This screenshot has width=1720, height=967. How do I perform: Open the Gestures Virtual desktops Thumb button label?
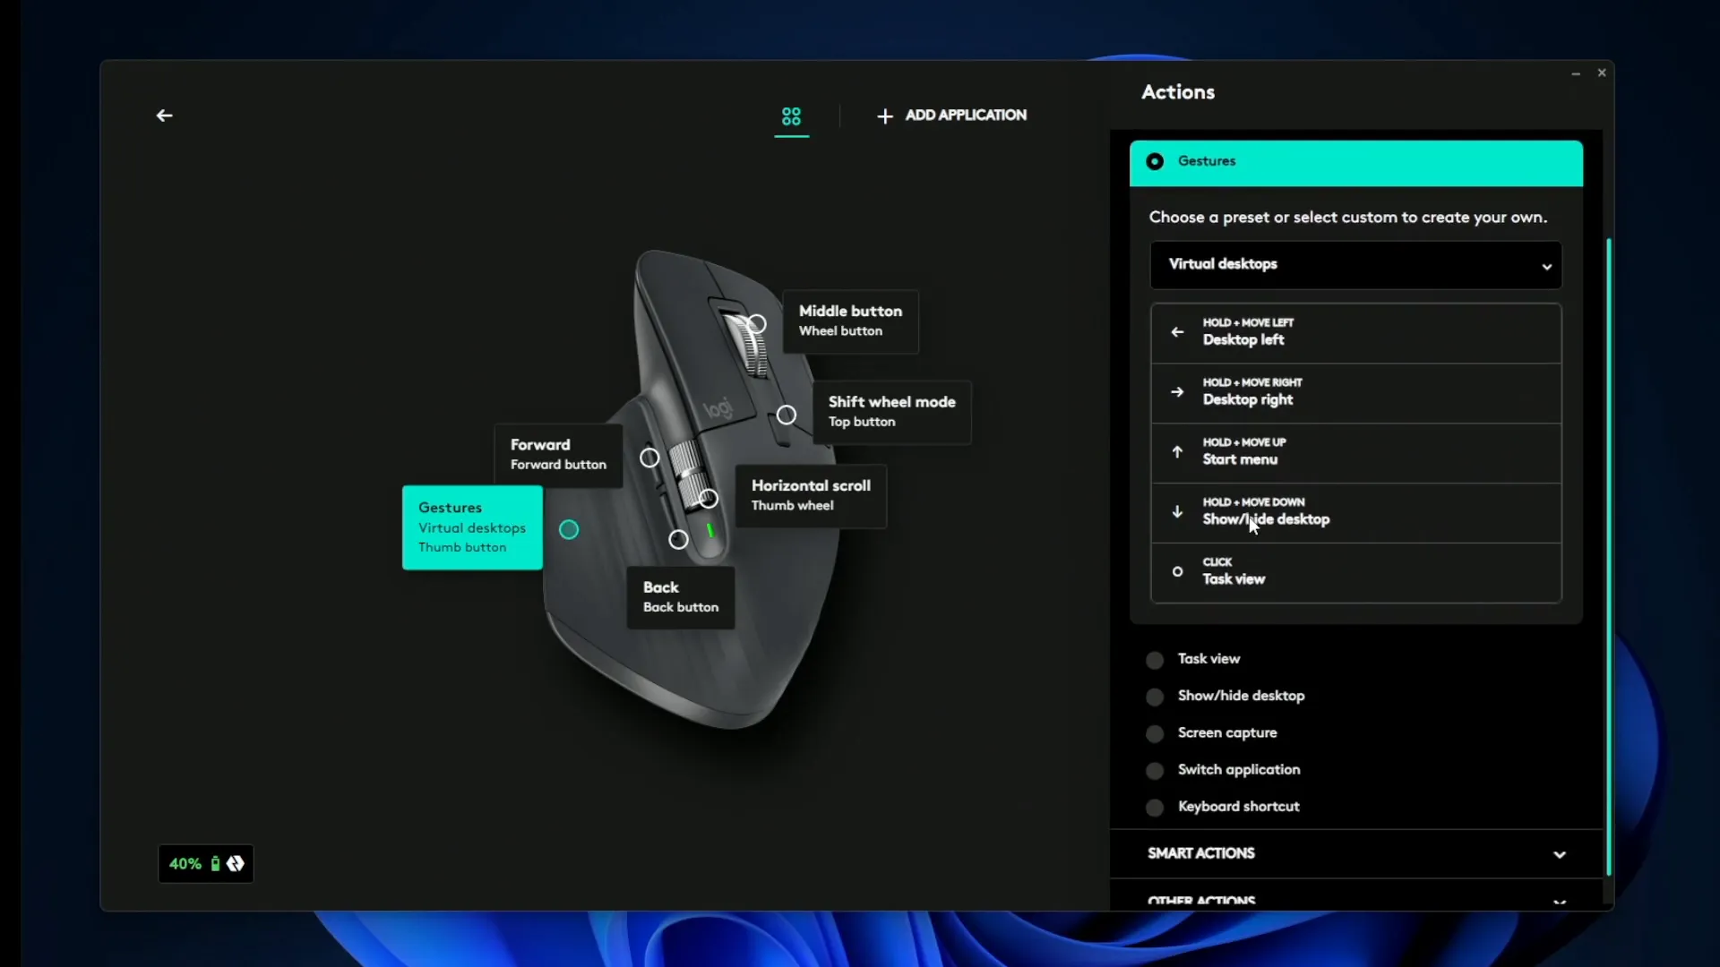click(x=472, y=527)
